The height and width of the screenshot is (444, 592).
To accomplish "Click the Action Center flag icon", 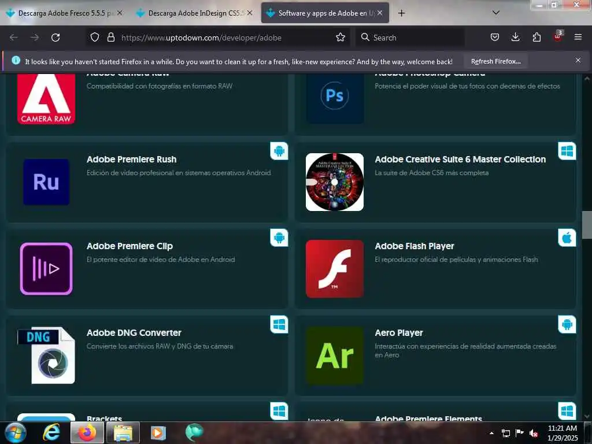I will (x=520, y=433).
